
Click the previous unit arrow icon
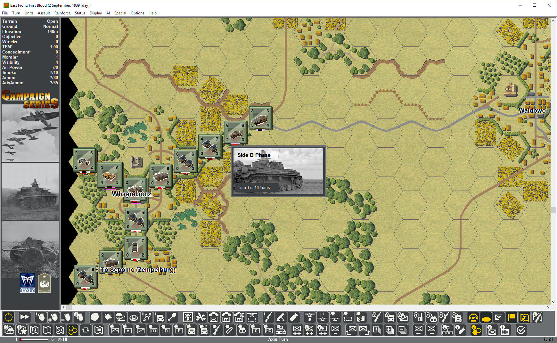click(419, 330)
